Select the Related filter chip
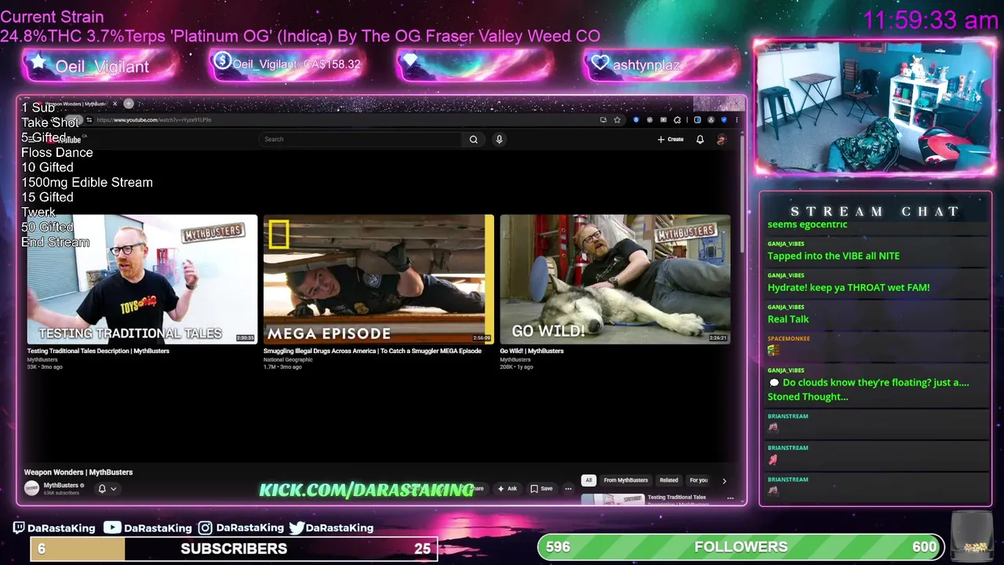 click(x=669, y=480)
